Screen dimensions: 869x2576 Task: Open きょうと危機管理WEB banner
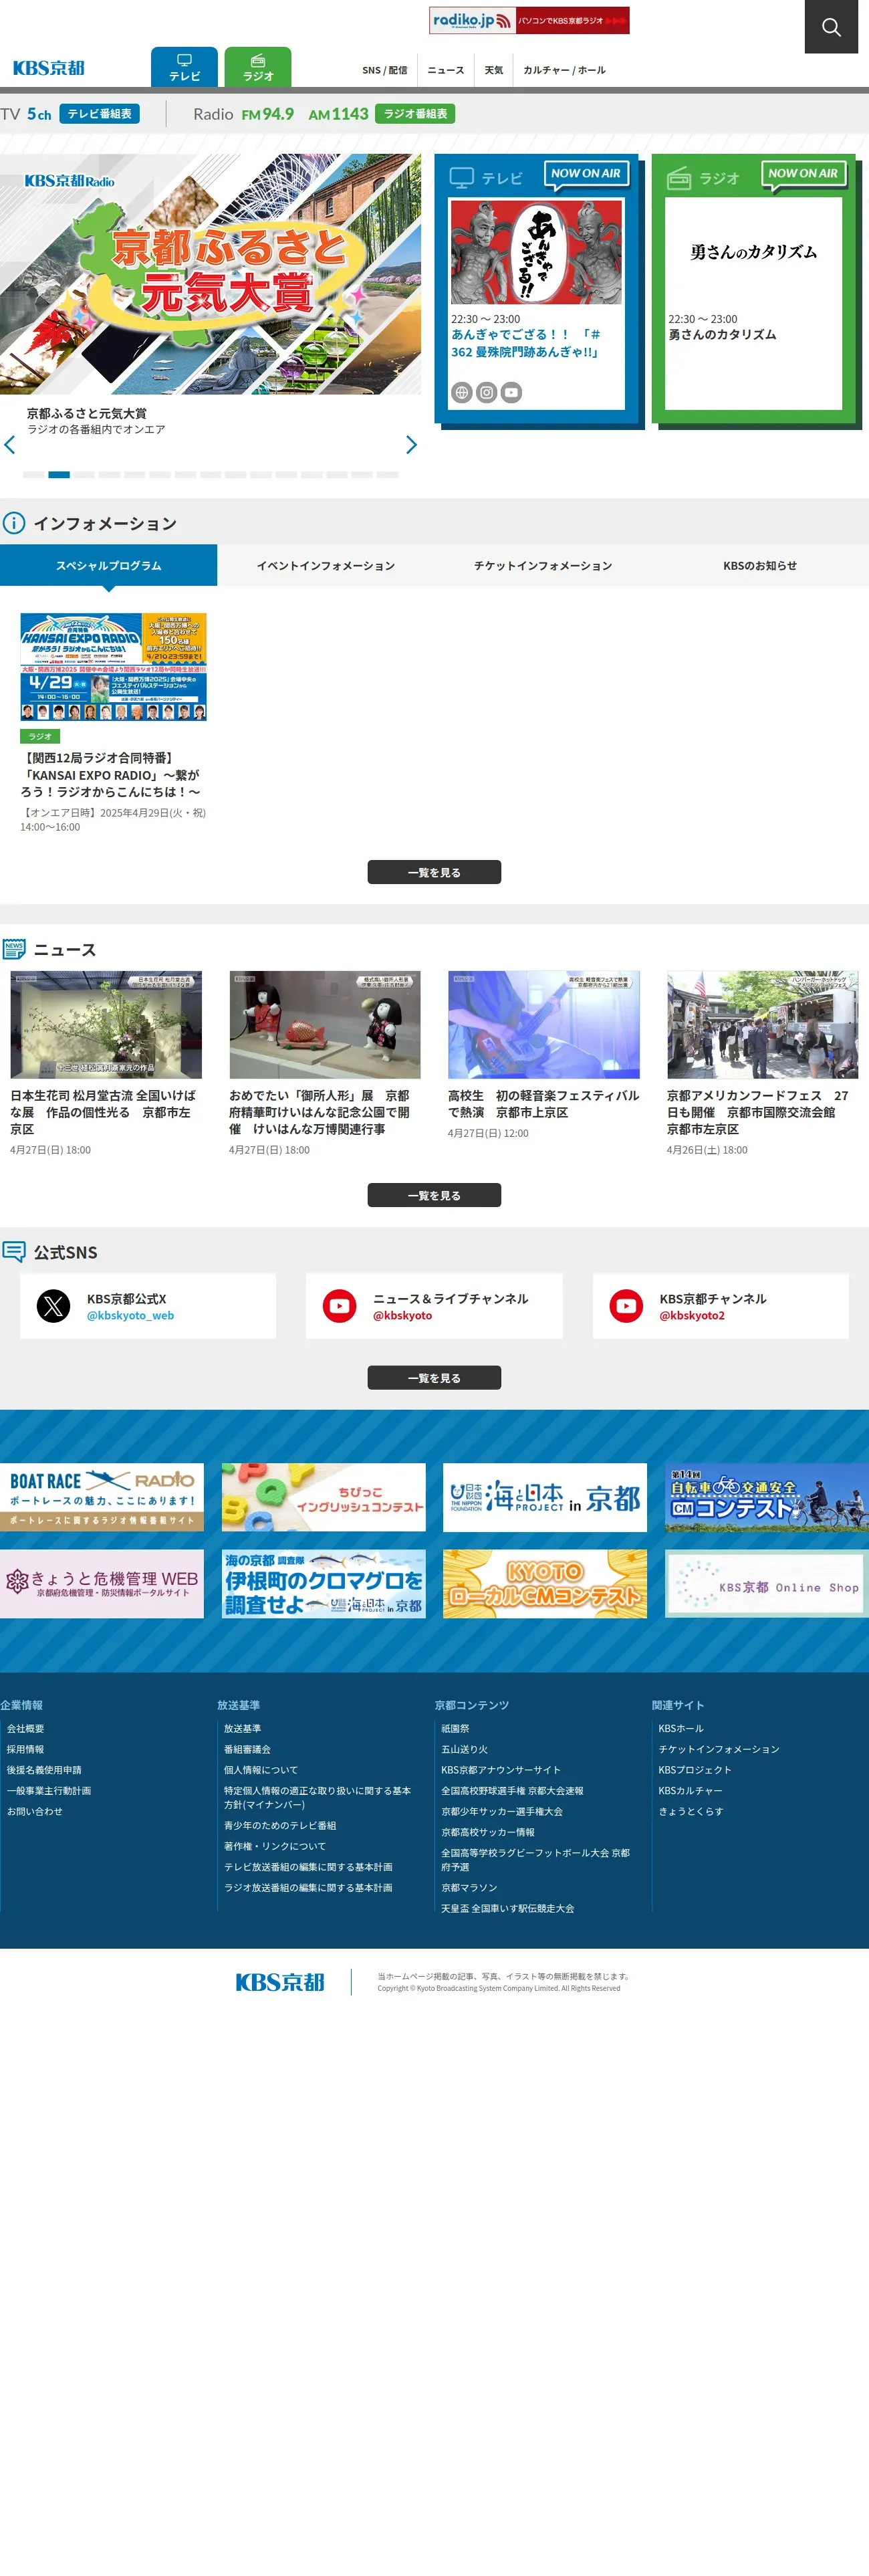pyautogui.click(x=101, y=1584)
